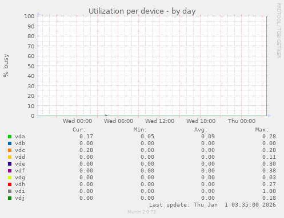Click the vda green legend swatch
This screenshot has width=284, height=218.
coord(10,137)
